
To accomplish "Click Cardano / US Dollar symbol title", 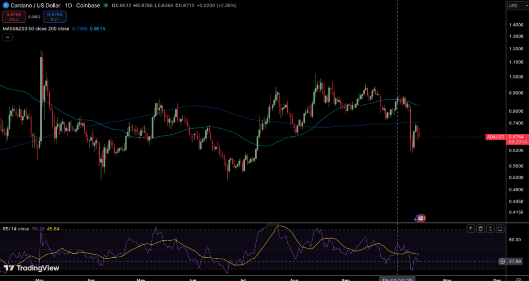I will click(x=36, y=5).
